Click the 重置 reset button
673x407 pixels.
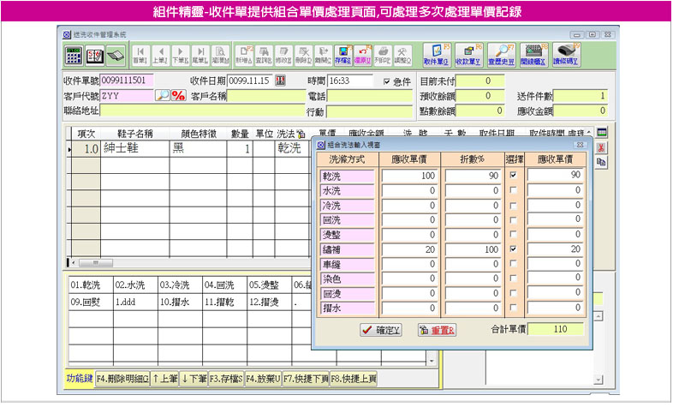click(x=438, y=329)
